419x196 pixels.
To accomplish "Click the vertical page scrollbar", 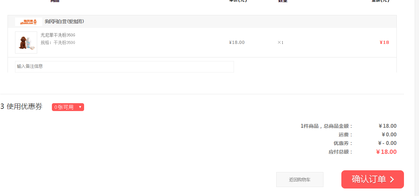I will (x=416, y=98).
